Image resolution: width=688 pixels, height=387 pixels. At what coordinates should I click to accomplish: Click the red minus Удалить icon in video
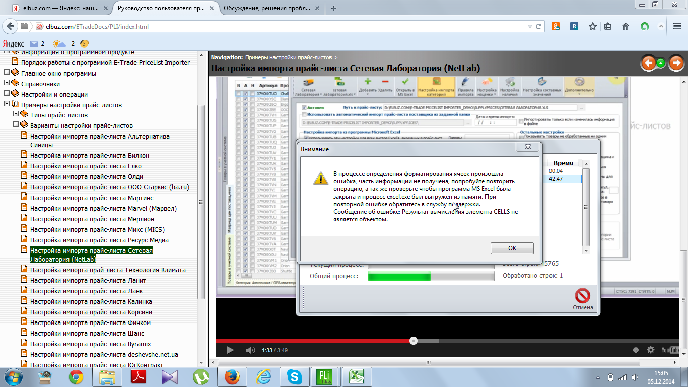coord(385,82)
